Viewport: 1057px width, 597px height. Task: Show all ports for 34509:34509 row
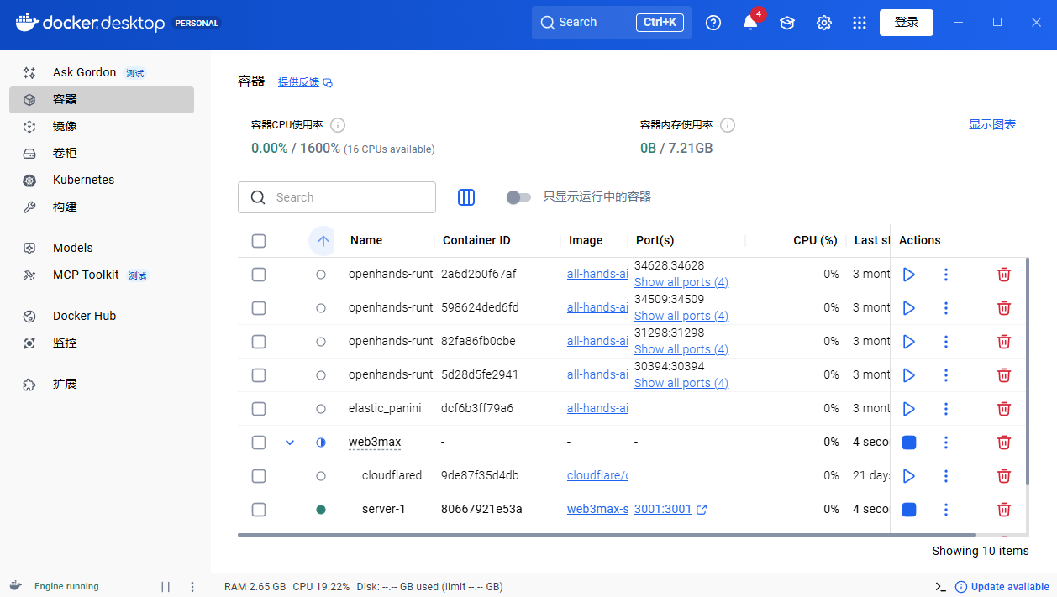[681, 316]
